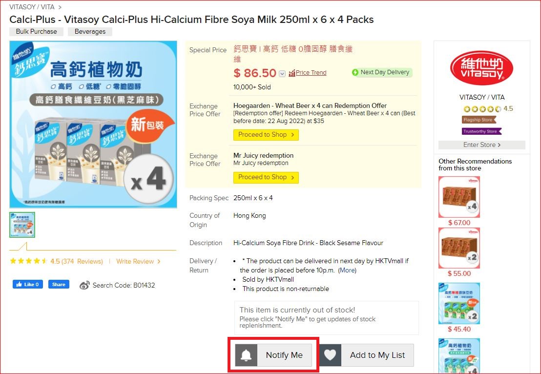The image size is (541, 374).
Task: Click the Flagship Store badge
Action: point(479,120)
